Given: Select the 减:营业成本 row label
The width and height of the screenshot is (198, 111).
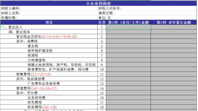Looking at the screenshot, I should 49,32.
